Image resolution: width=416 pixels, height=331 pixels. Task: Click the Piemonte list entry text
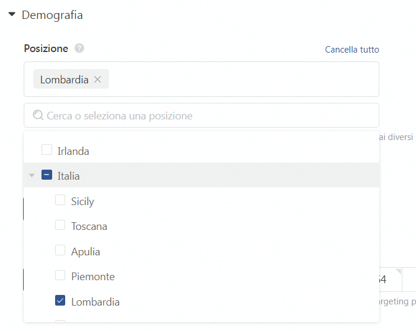[93, 277]
